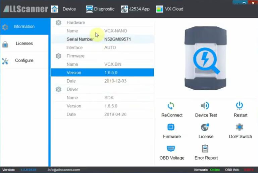Click the info@allscanner.com email link
Image resolution: width=258 pixels, height=173 pixels.
[64, 170]
